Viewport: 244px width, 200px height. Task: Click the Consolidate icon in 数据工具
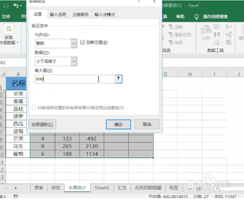tap(229, 27)
